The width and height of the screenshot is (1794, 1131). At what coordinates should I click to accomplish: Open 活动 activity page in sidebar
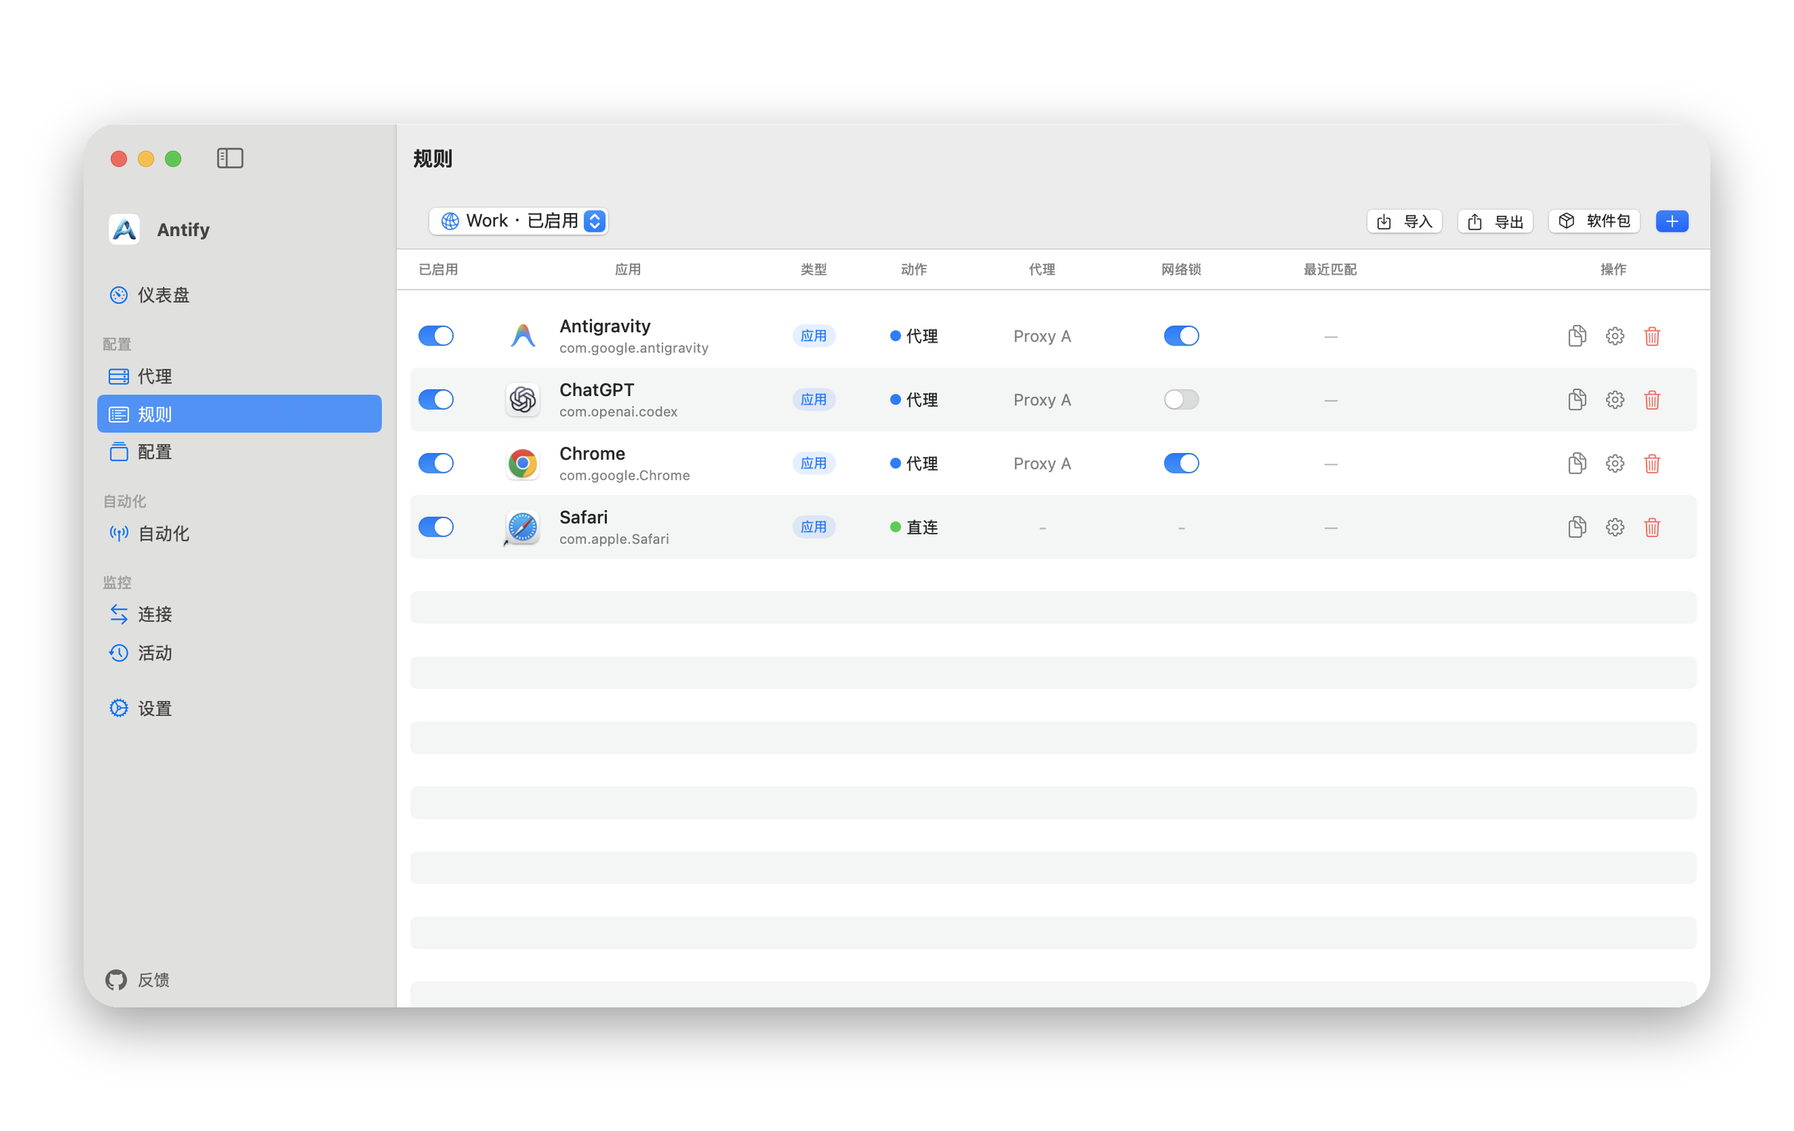click(239, 654)
